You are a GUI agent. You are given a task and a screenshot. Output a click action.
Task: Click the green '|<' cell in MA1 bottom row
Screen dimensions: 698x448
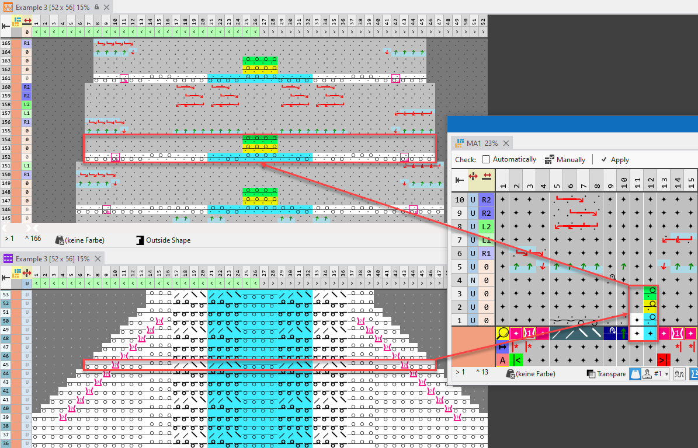(x=516, y=360)
